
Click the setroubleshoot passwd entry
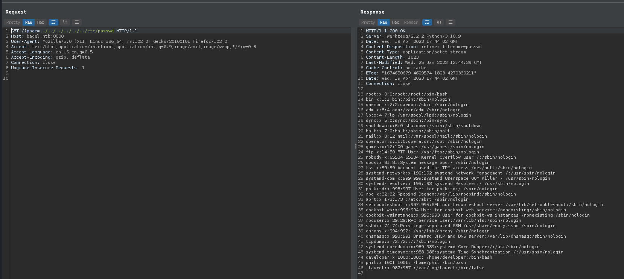(484, 205)
